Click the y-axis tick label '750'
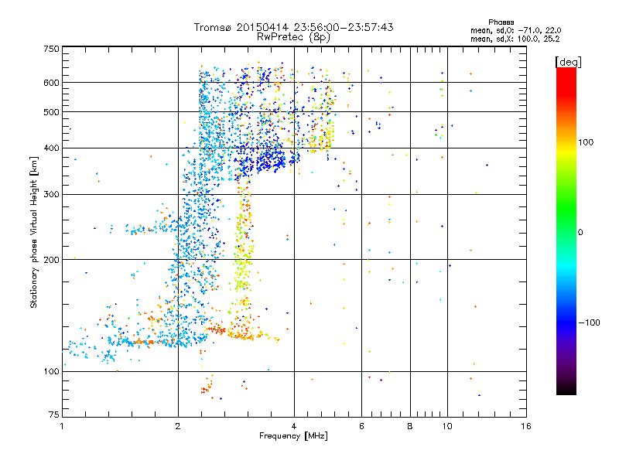 (x=52, y=49)
